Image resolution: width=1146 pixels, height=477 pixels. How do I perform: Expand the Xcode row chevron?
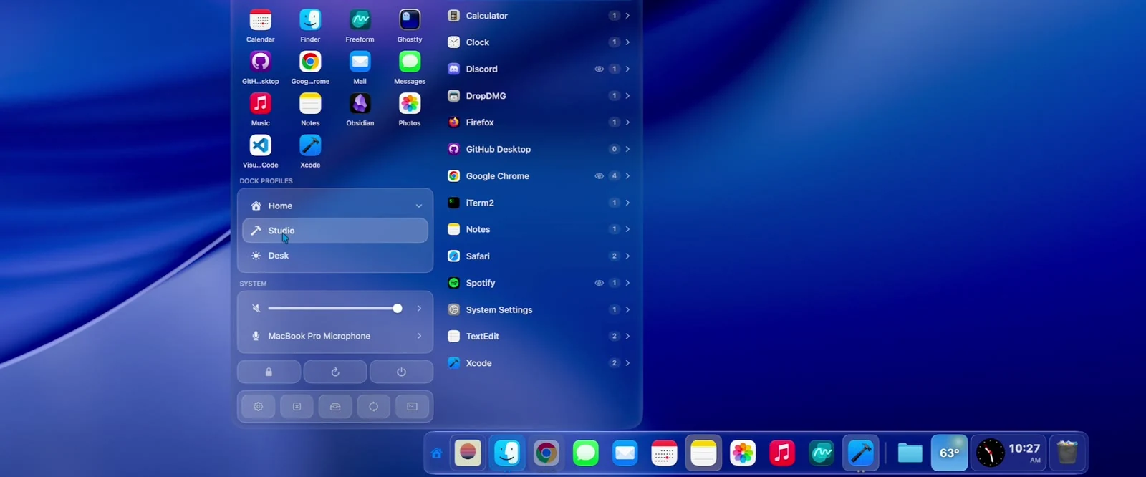pos(627,363)
